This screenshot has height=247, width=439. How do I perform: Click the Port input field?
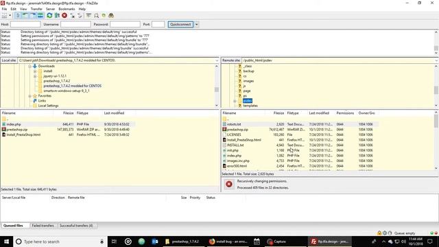pos(158,25)
